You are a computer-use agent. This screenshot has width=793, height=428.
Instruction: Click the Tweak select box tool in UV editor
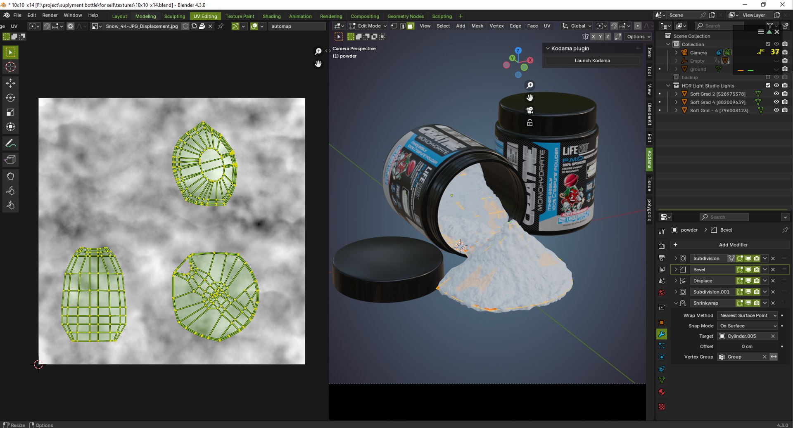[10, 52]
